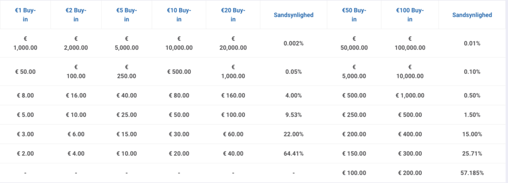Click the €5 Buy-in column header

127,14
